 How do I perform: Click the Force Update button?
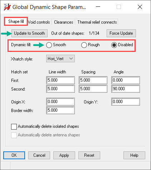click(121, 33)
